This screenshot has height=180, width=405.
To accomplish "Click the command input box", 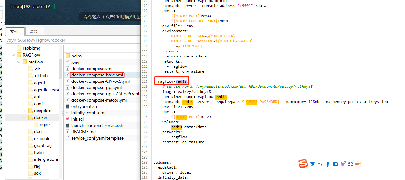I will pyautogui.click(x=111, y=17).
